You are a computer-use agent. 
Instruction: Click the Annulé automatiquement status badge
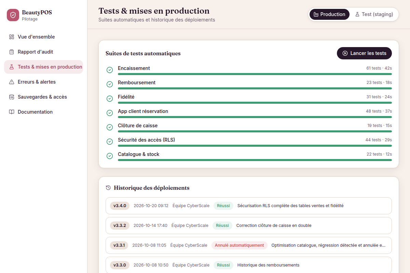[239, 245]
